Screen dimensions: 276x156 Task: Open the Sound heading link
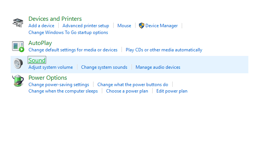pyautogui.click(x=37, y=60)
